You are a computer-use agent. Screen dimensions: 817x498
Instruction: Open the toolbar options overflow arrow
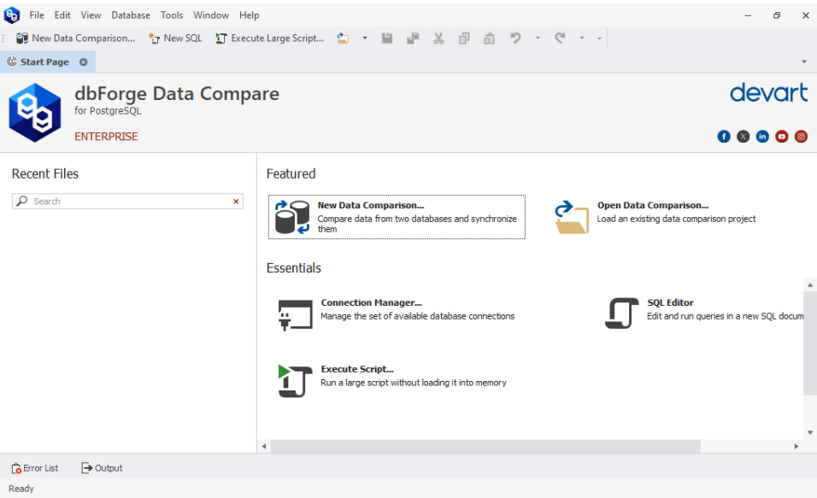[599, 38]
